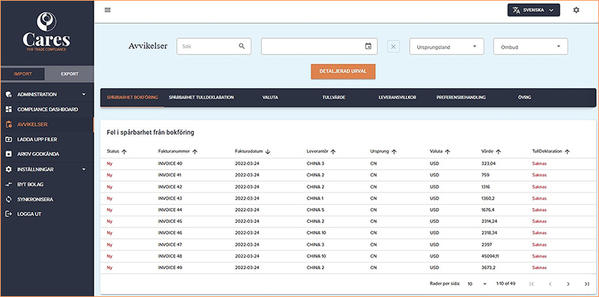Open the hamburger menu icon
Image resolution: width=599 pixels, height=297 pixels.
point(108,10)
